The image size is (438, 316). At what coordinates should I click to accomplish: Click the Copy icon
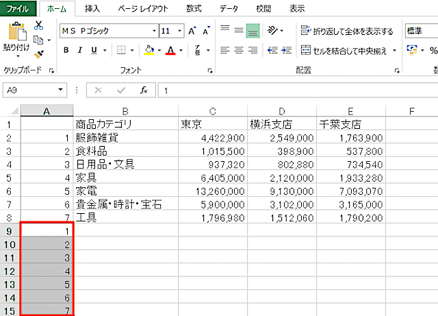pos(38,40)
